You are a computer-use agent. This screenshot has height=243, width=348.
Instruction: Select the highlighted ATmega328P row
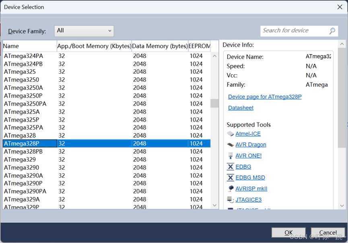107,143
